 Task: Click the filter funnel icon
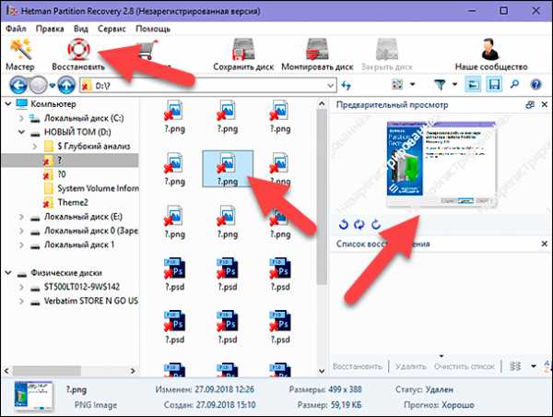(x=440, y=85)
